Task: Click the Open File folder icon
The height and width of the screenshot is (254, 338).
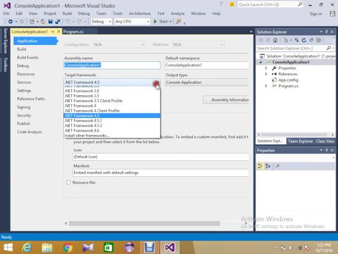Action: coord(43,21)
